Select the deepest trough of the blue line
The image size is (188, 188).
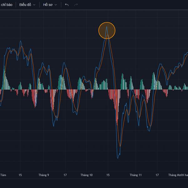[x=118, y=158]
